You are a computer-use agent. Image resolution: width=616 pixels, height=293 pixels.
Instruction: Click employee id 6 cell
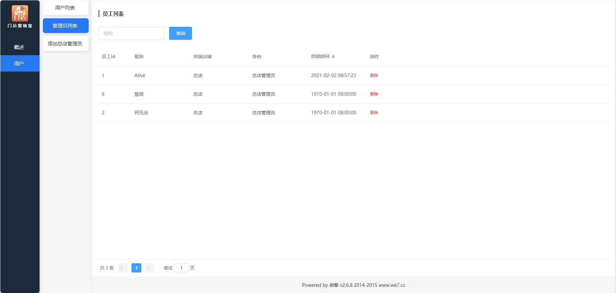(x=103, y=94)
